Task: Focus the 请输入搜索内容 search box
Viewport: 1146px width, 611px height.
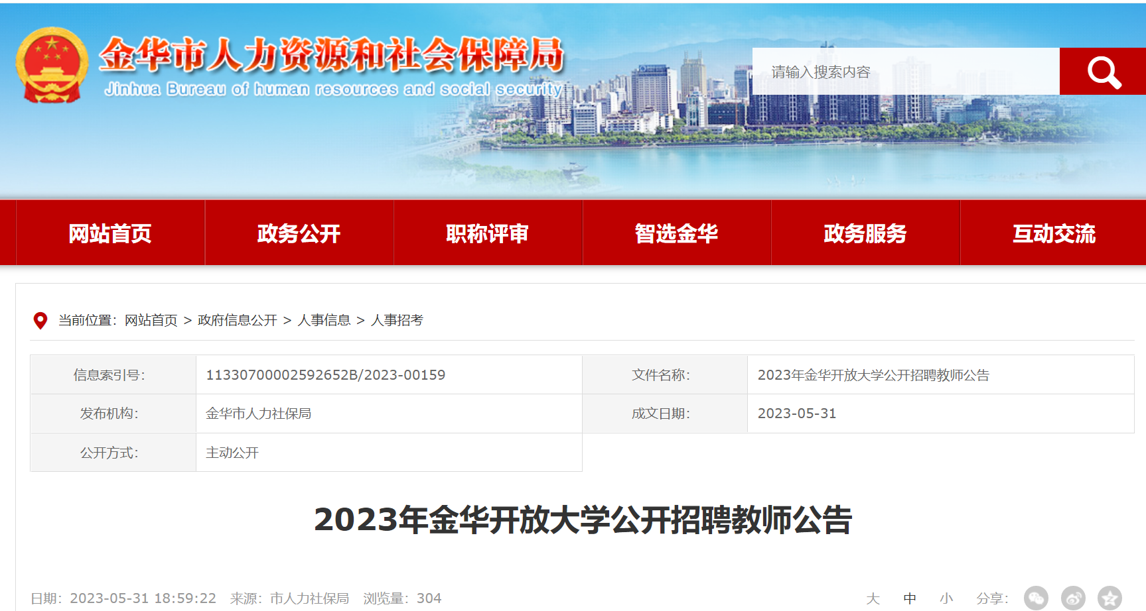Action: pos(906,71)
